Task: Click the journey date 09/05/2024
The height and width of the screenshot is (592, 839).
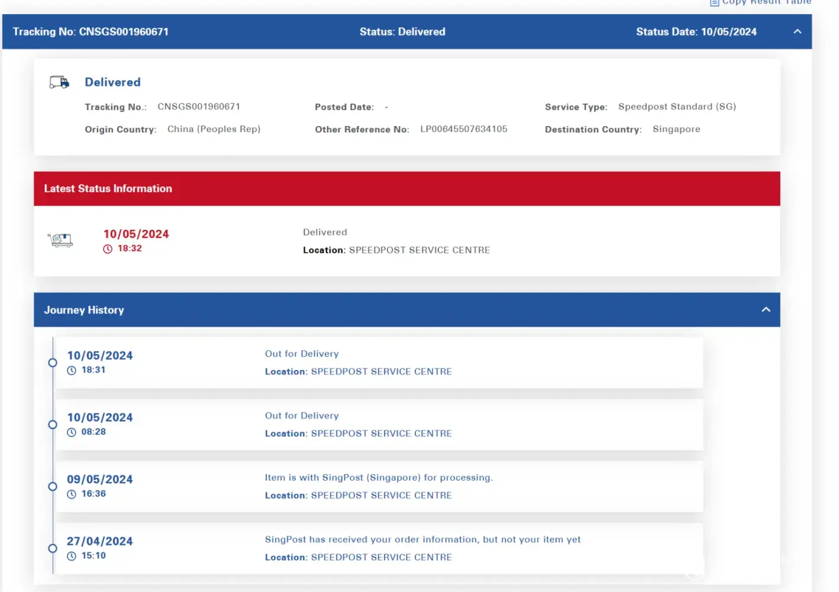Action: [x=100, y=480]
